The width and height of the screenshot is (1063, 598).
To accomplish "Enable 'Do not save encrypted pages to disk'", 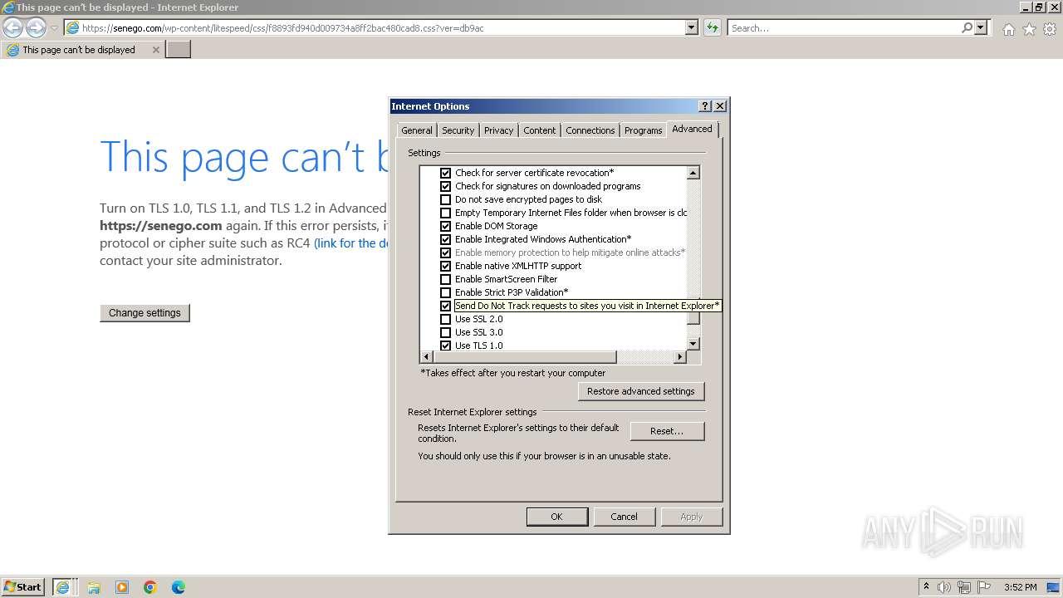I will (445, 199).
